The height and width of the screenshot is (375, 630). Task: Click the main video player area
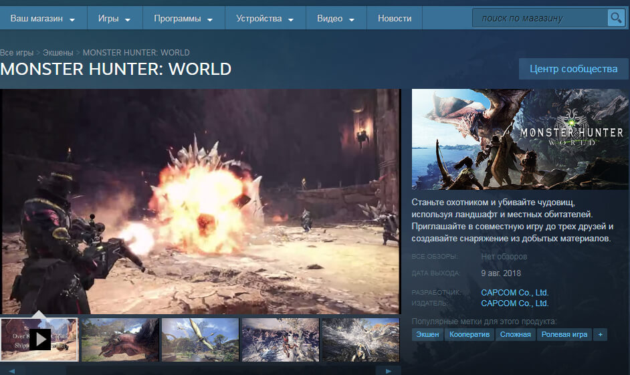[x=201, y=201]
